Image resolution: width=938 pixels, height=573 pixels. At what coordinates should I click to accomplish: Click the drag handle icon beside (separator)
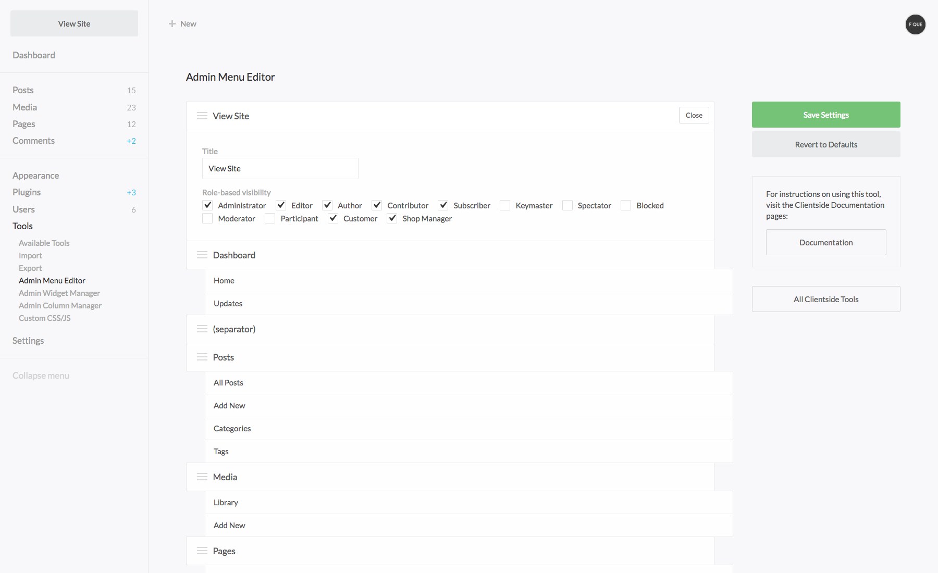click(202, 329)
